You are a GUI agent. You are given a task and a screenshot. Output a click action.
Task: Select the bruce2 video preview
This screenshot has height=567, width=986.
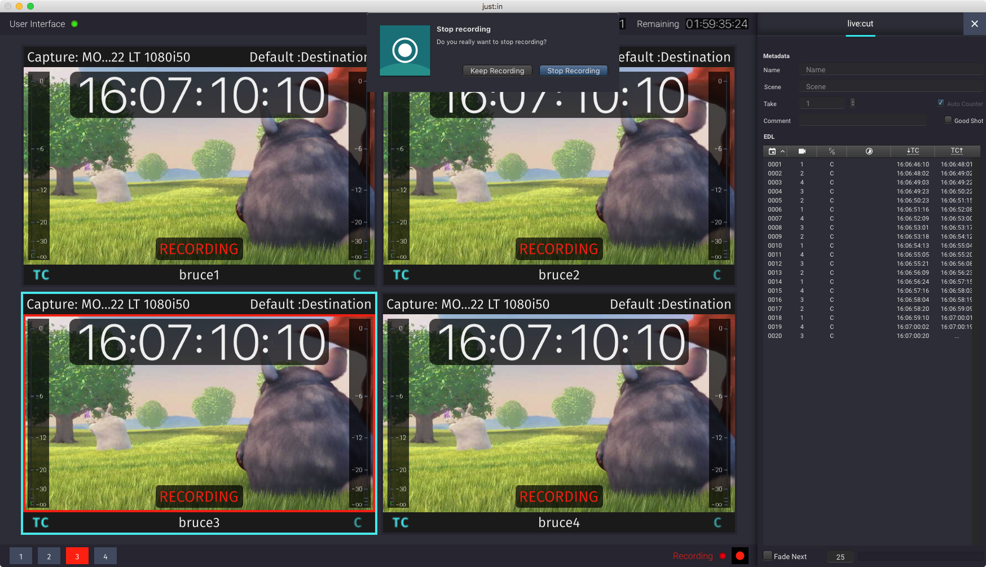pyautogui.click(x=559, y=166)
